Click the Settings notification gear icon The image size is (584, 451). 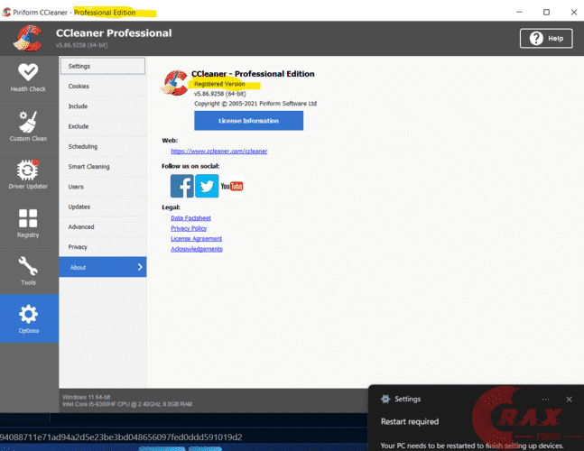coord(385,399)
